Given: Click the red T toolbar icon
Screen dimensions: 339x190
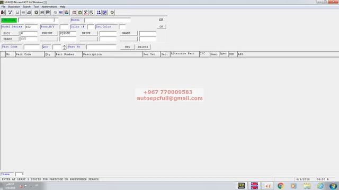Looking at the screenshot, I should pyautogui.click(x=86, y=13).
